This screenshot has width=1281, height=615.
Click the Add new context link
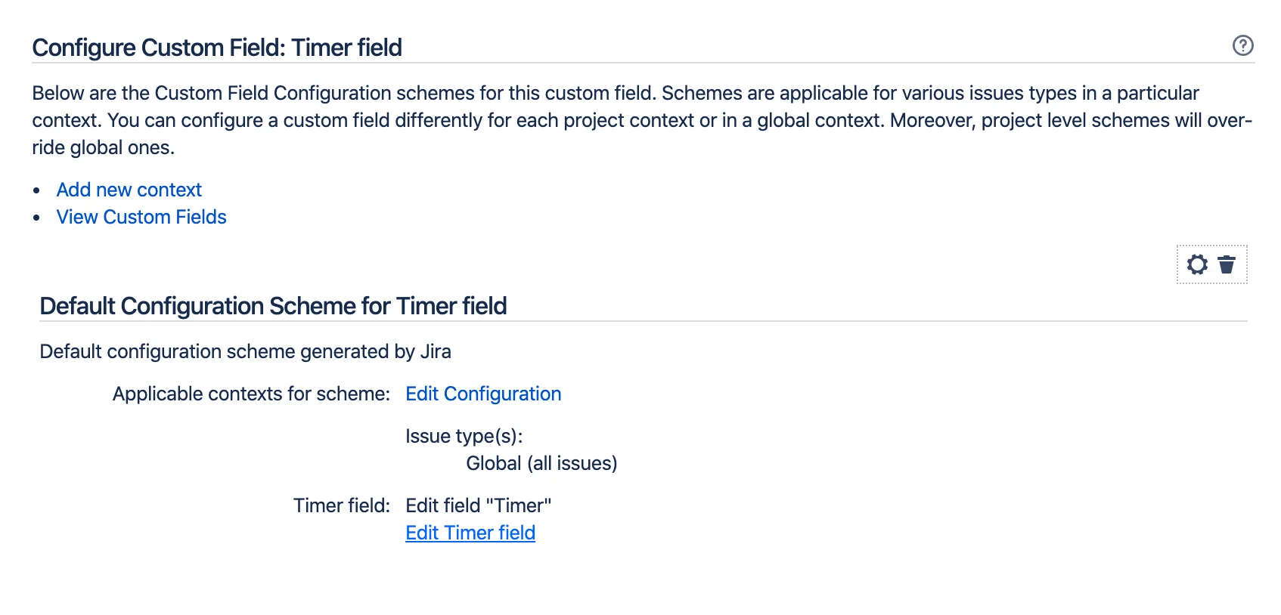click(x=129, y=190)
